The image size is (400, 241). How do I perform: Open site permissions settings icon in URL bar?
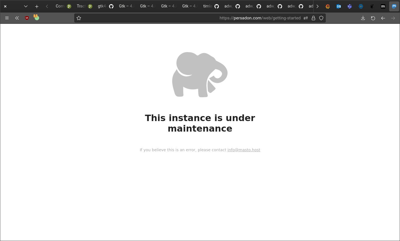306,18
